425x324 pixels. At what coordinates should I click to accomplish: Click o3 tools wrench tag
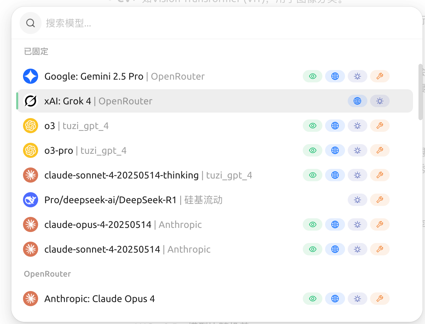coord(380,126)
